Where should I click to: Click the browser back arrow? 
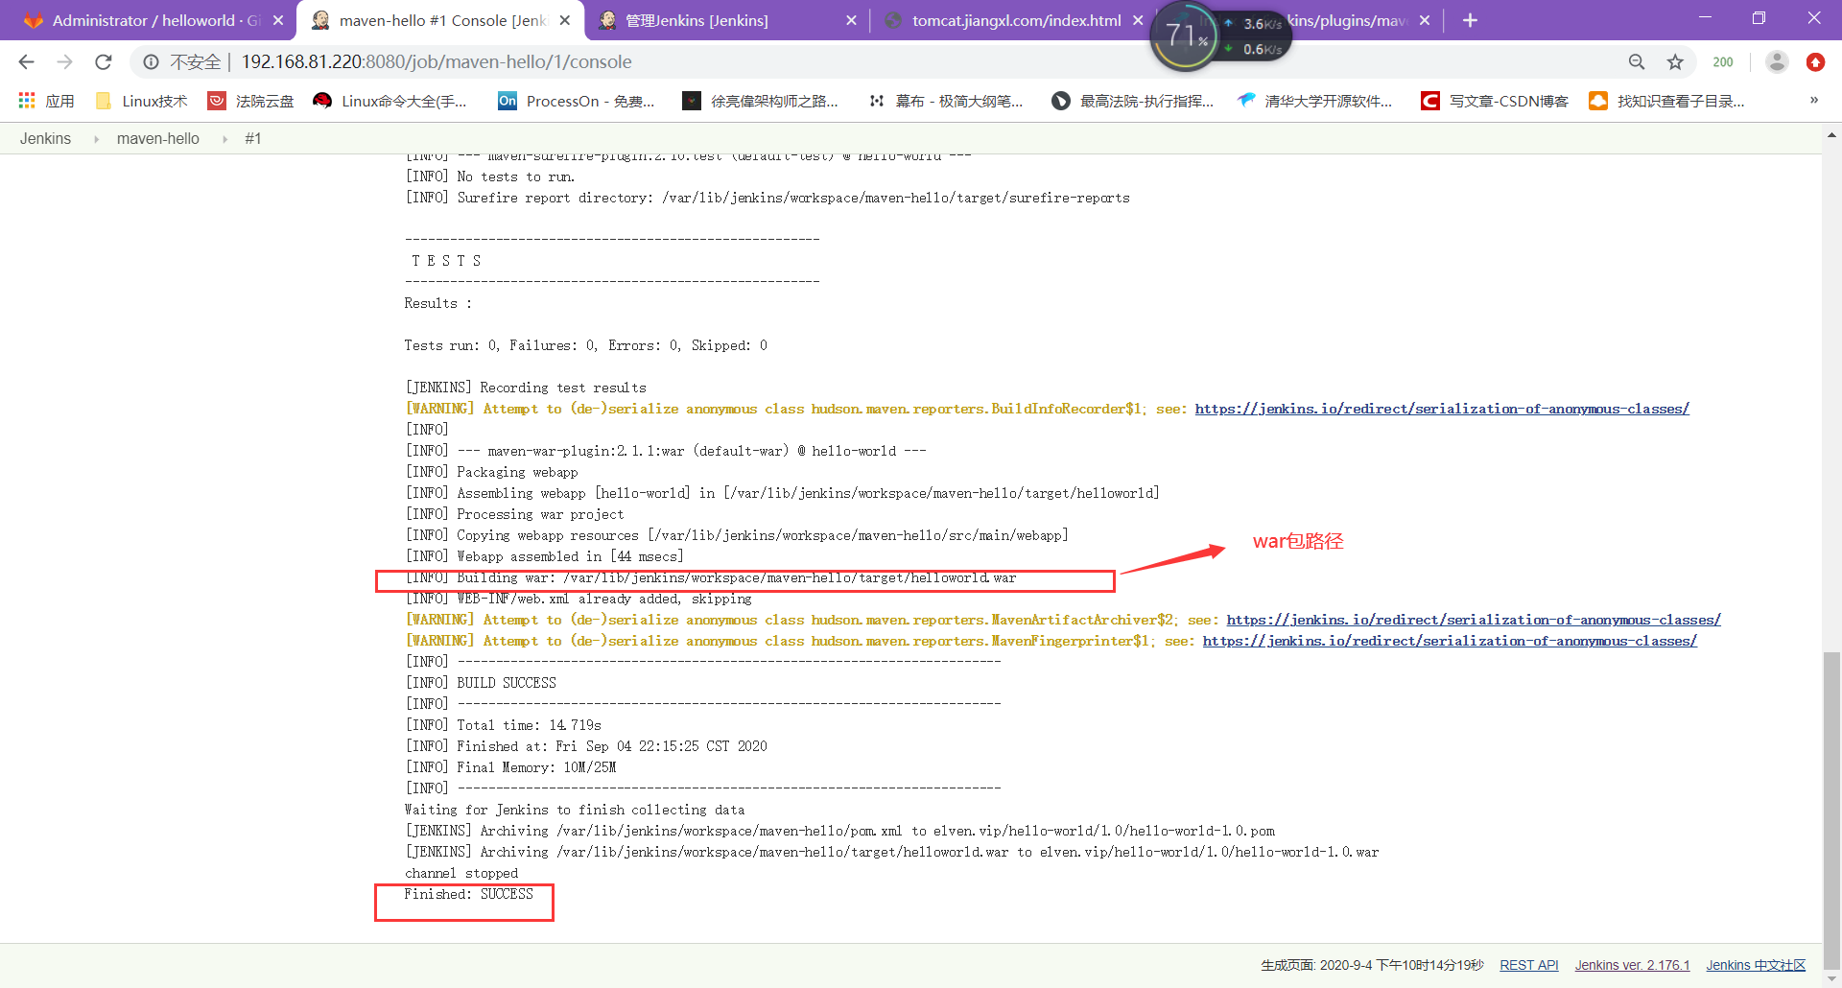(x=26, y=62)
